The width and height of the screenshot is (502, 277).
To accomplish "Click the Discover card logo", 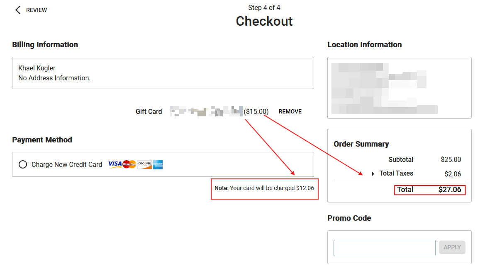I will tap(144, 164).
